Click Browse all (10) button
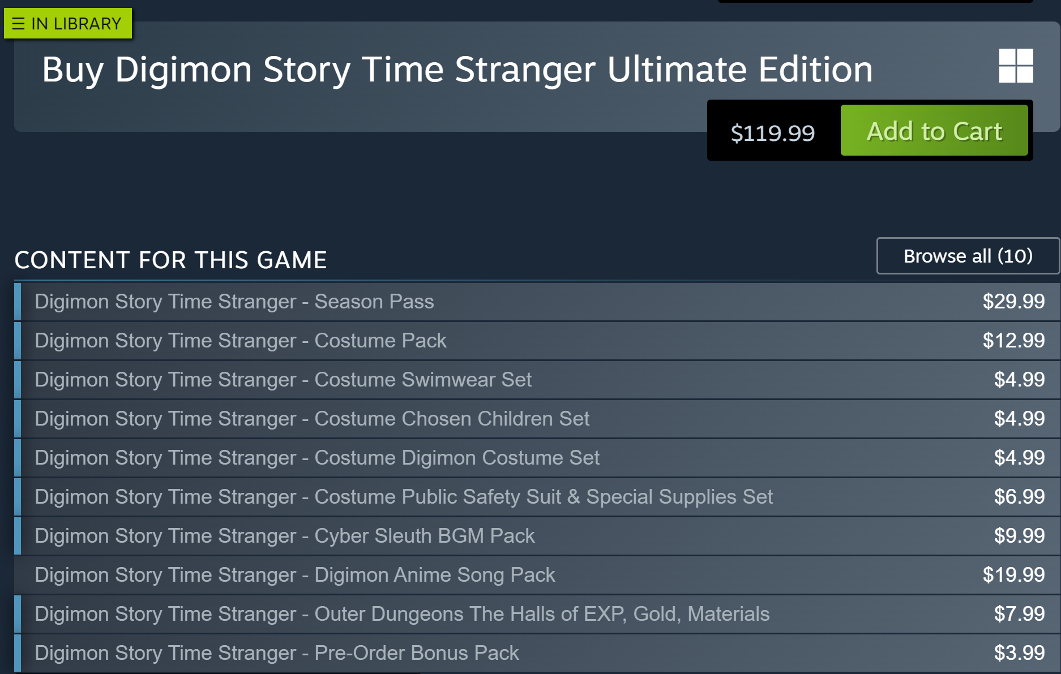The image size is (1061, 674). [x=968, y=256]
